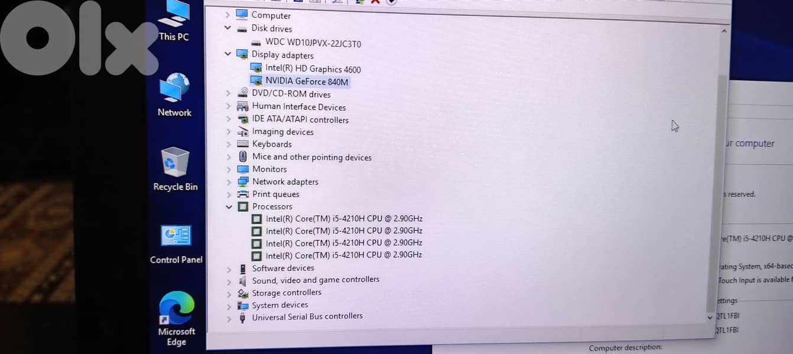Expand the Network adapters category
Viewport: 793px width, 354px height.
click(x=229, y=182)
